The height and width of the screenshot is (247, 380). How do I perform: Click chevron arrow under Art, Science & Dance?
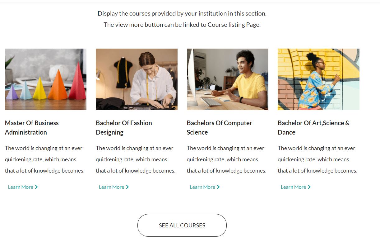(x=309, y=187)
